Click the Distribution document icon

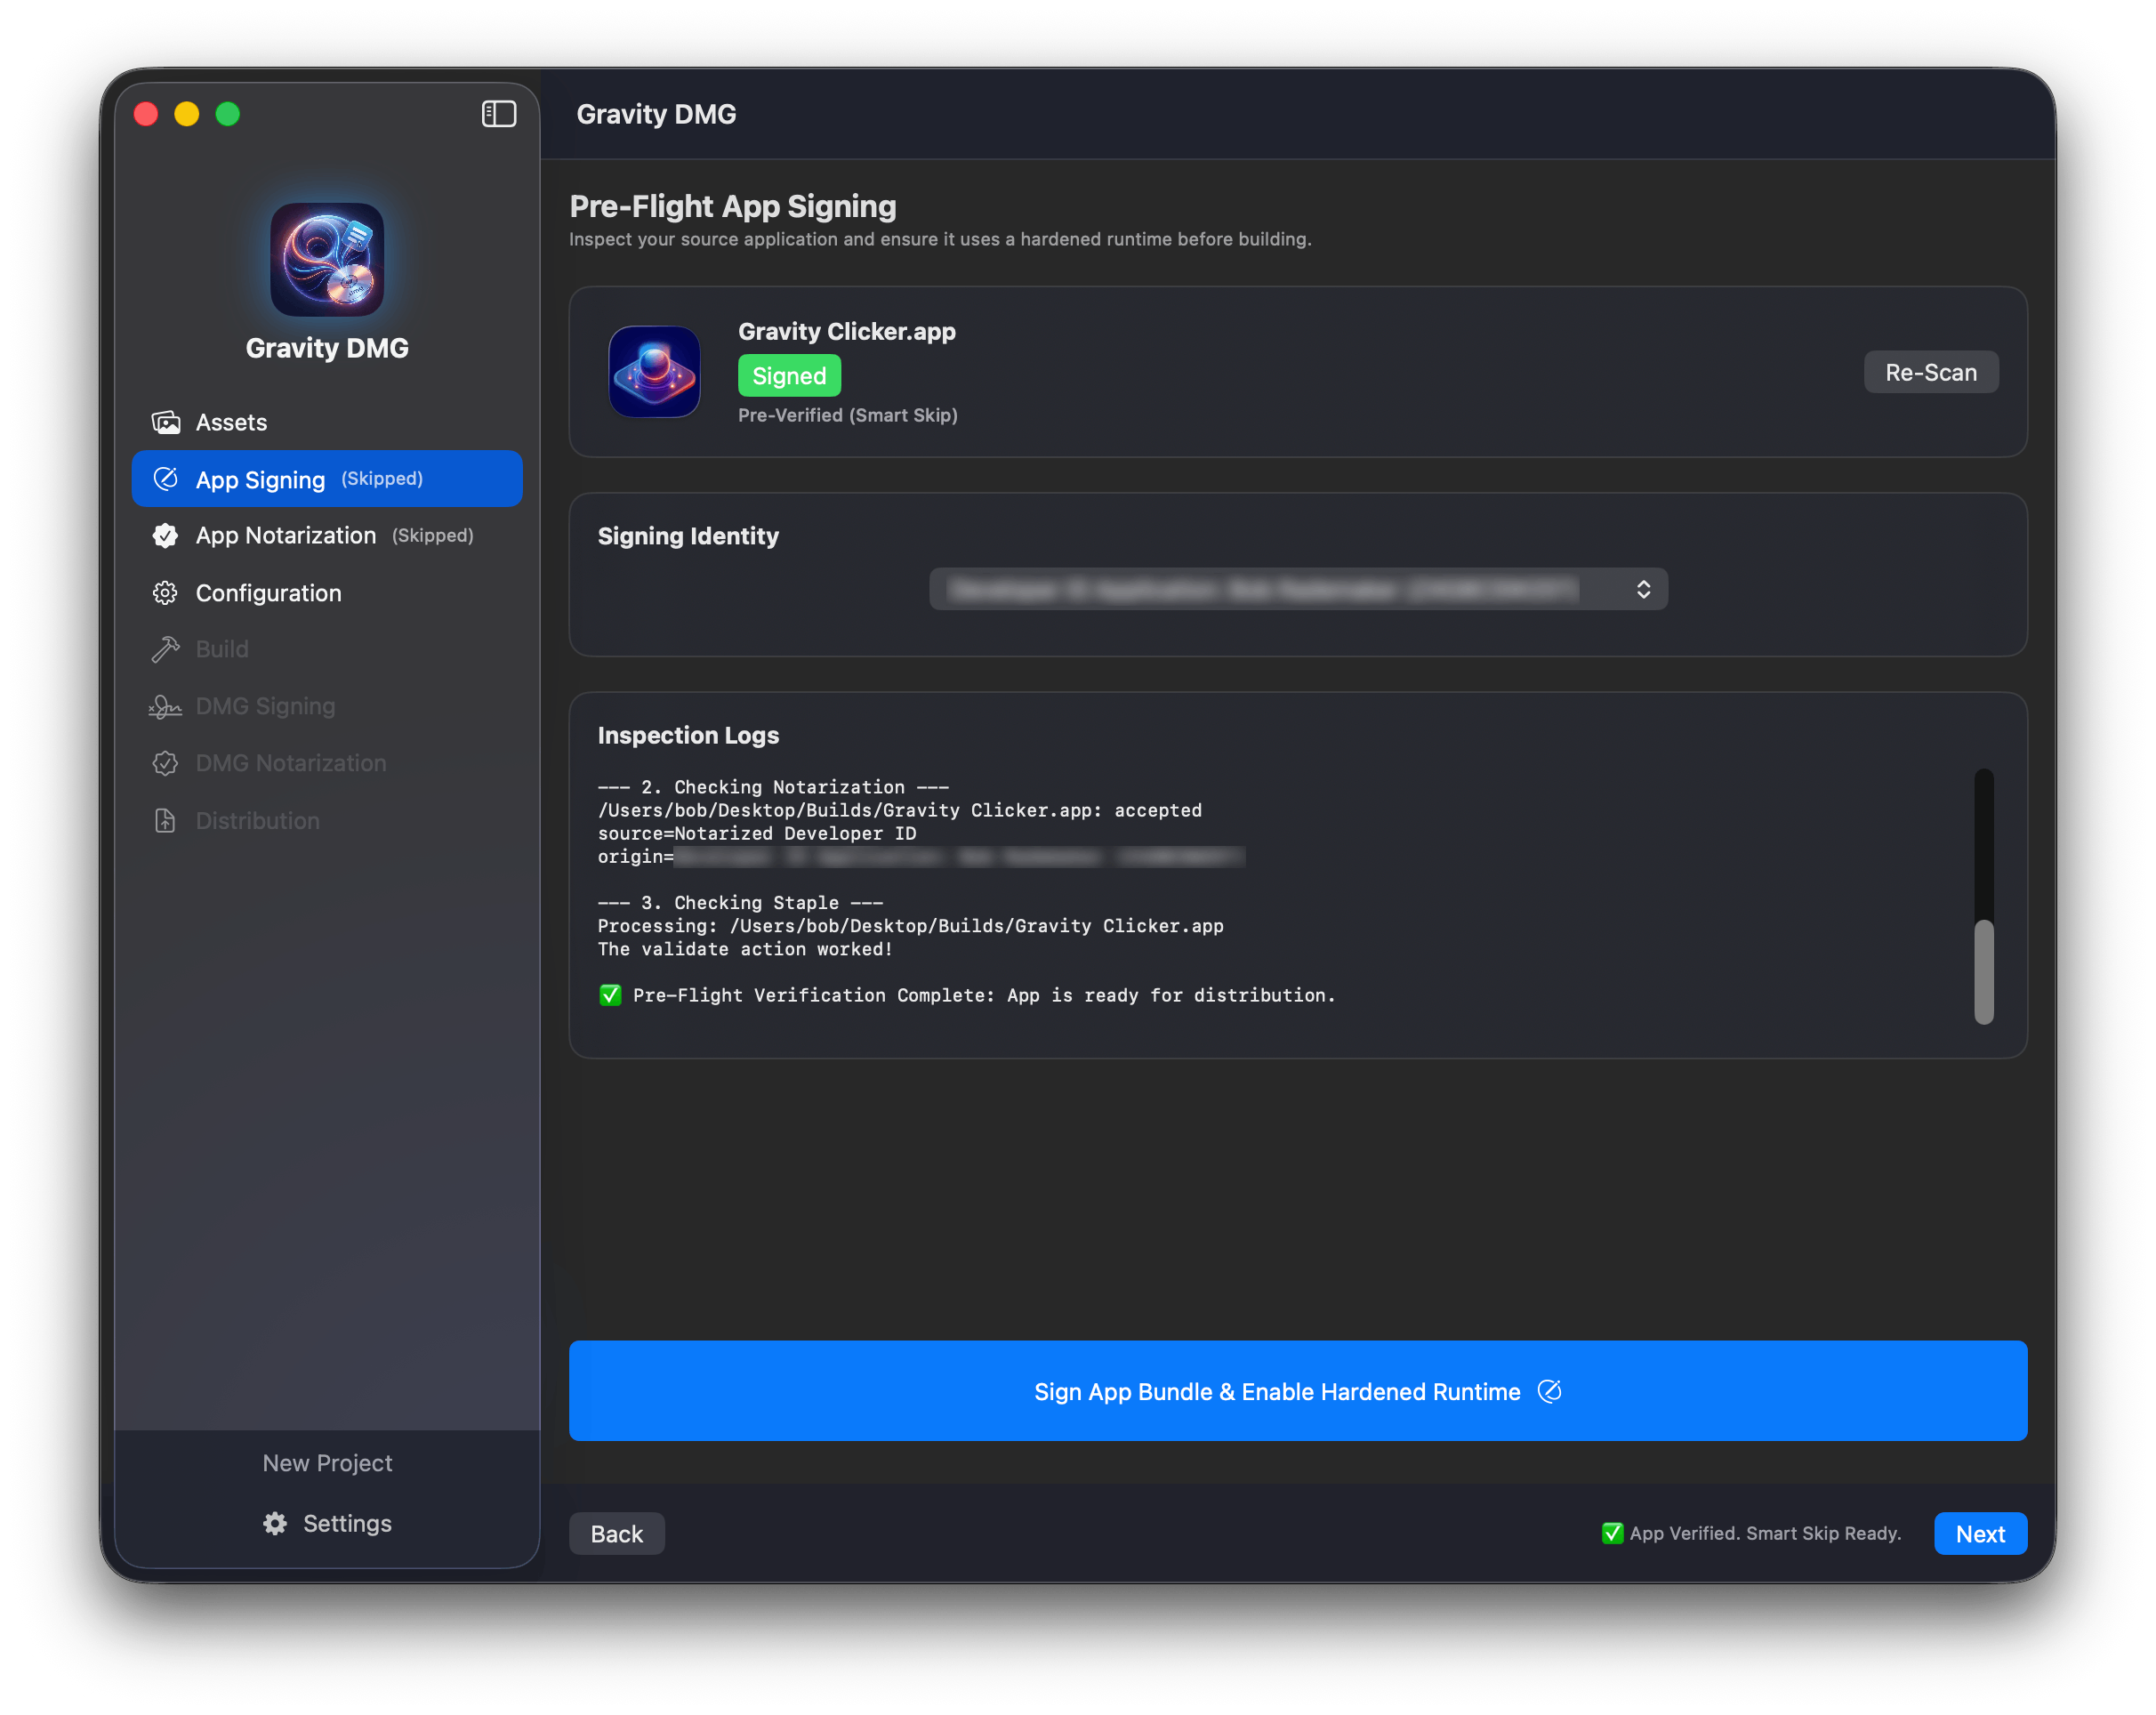[x=166, y=821]
